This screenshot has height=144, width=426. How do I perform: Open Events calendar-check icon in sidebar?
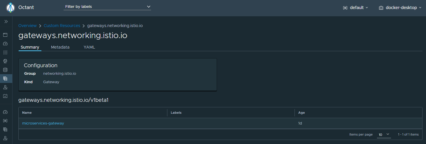point(5,96)
